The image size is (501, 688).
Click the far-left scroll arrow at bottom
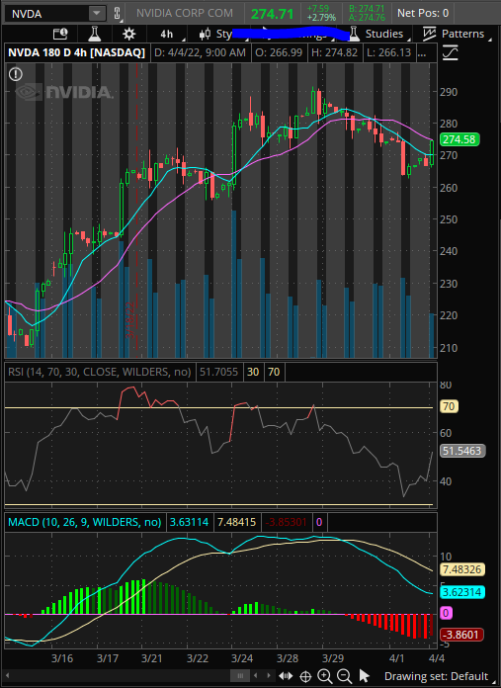click(x=8, y=676)
